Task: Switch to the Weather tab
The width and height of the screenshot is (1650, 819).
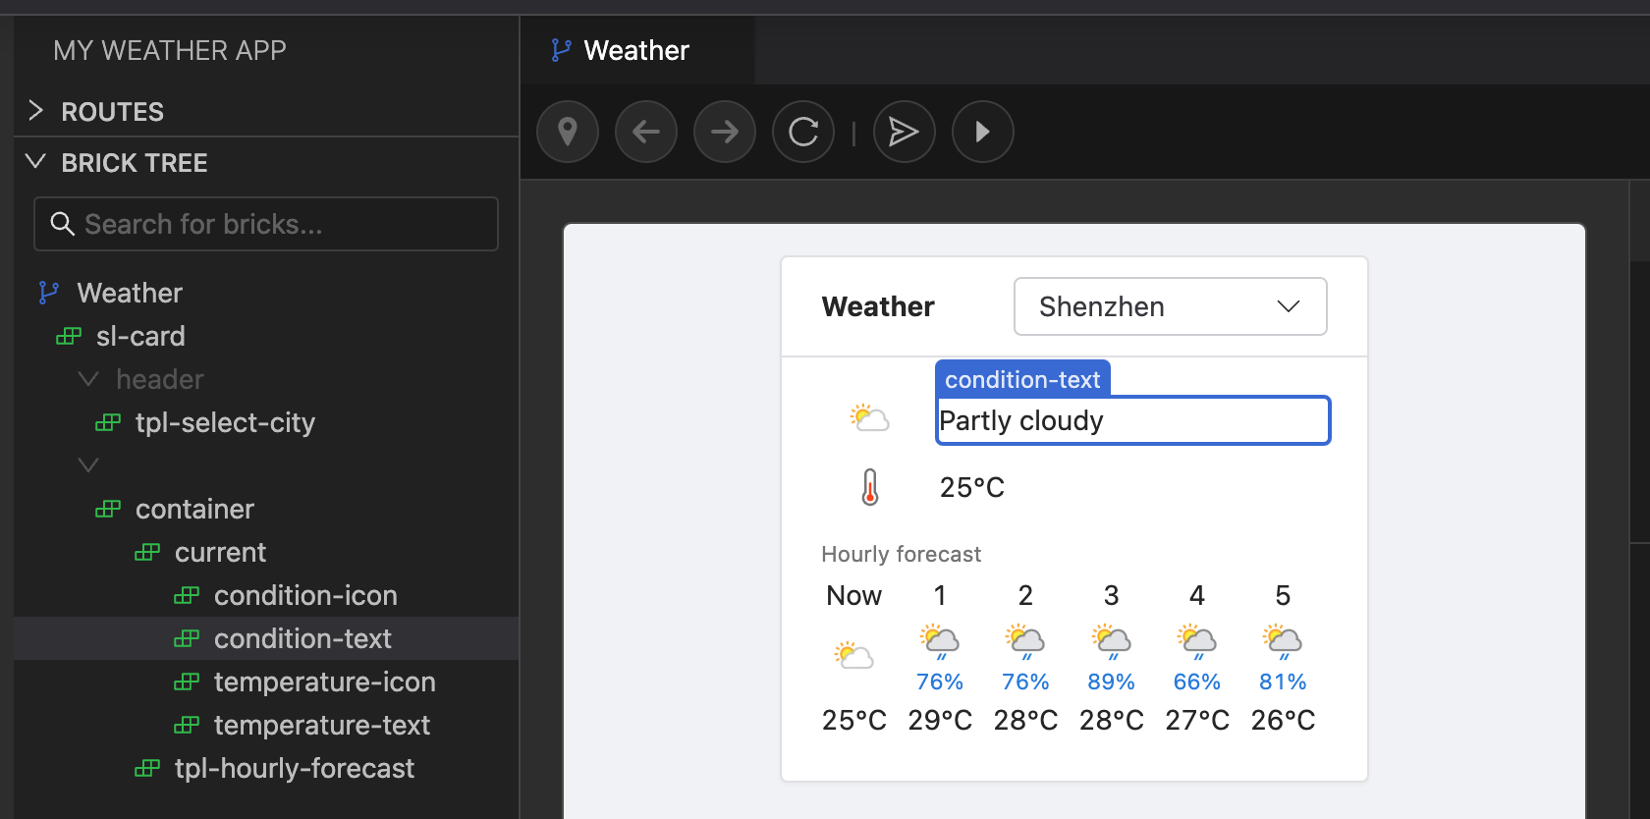Action: pos(635,50)
